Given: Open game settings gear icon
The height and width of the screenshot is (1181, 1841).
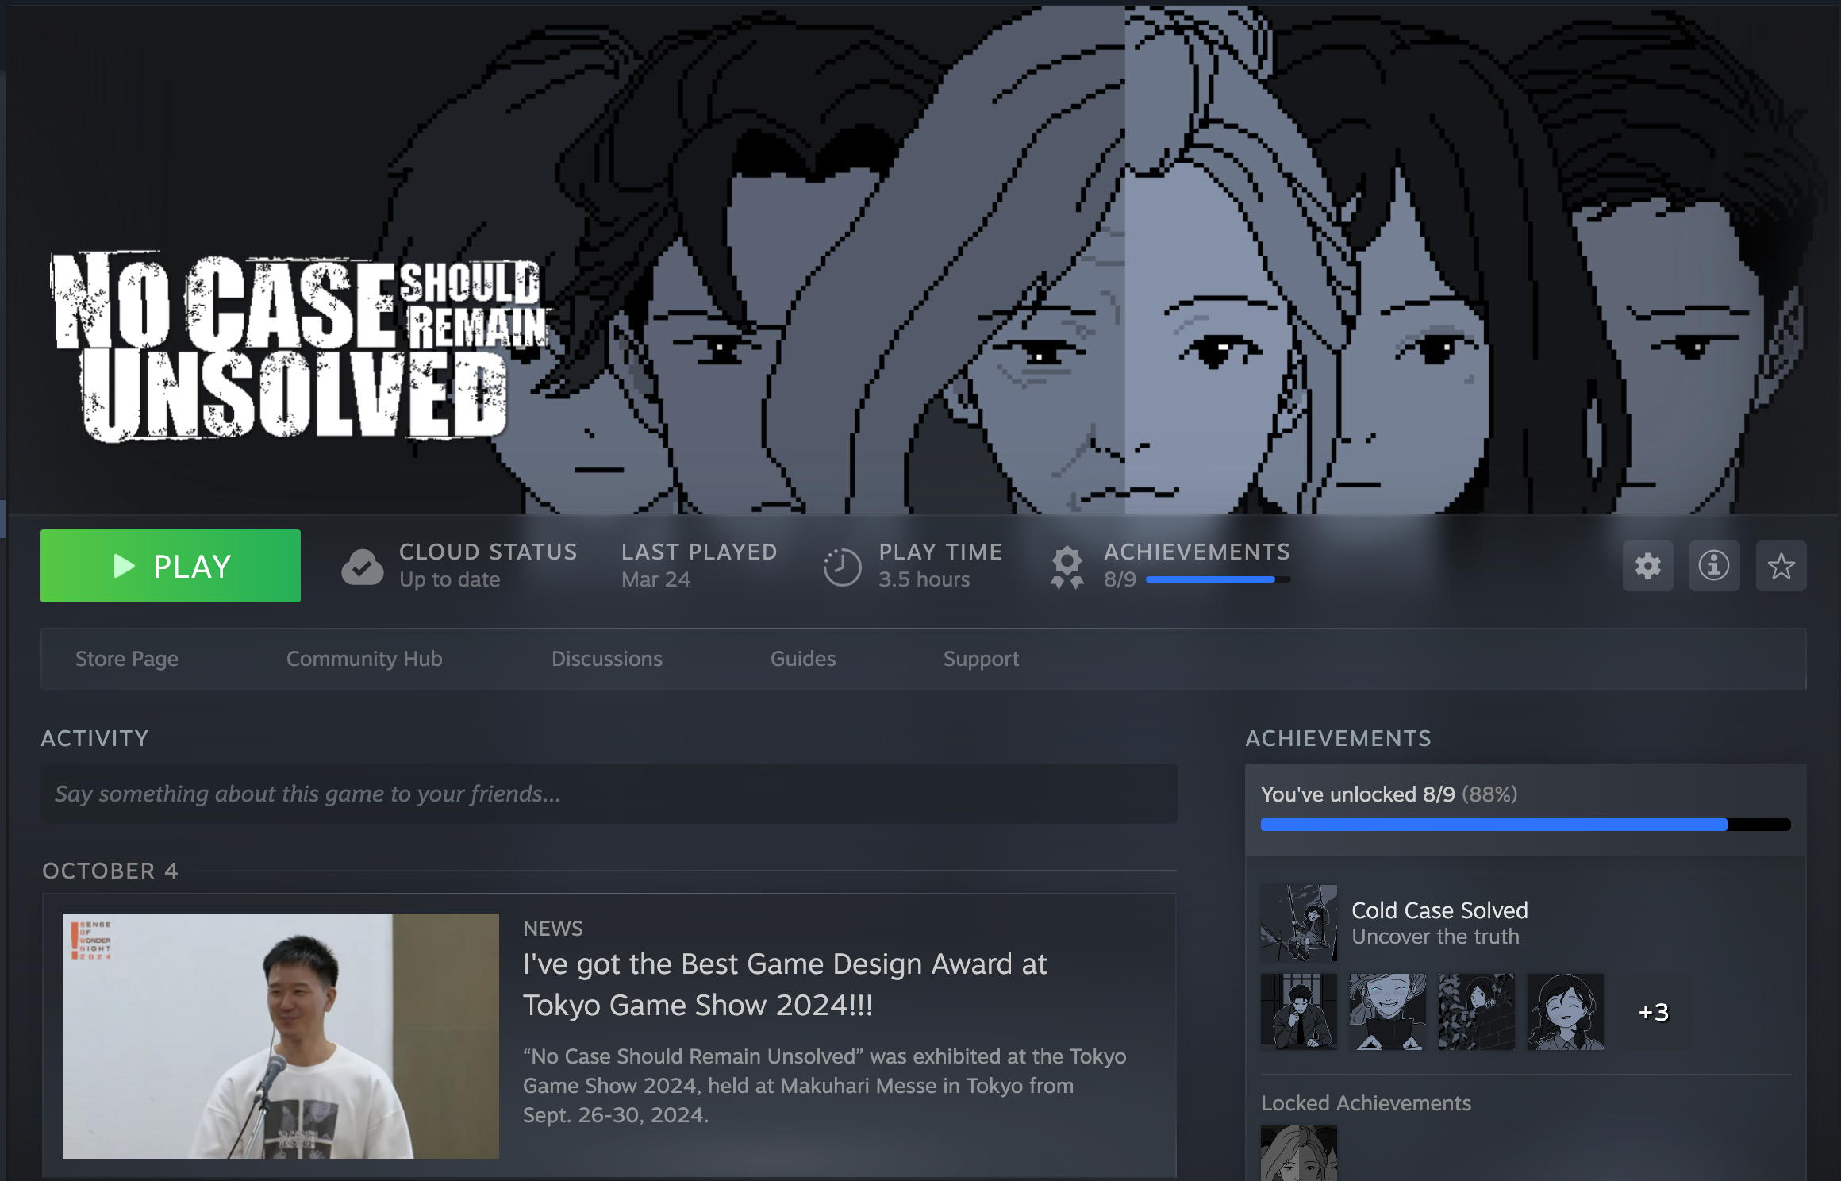Looking at the screenshot, I should point(1647,566).
